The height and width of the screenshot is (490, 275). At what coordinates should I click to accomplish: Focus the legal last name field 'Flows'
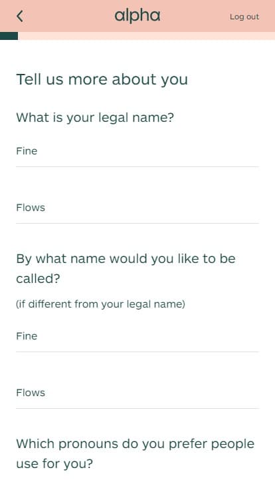tap(137, 208)
